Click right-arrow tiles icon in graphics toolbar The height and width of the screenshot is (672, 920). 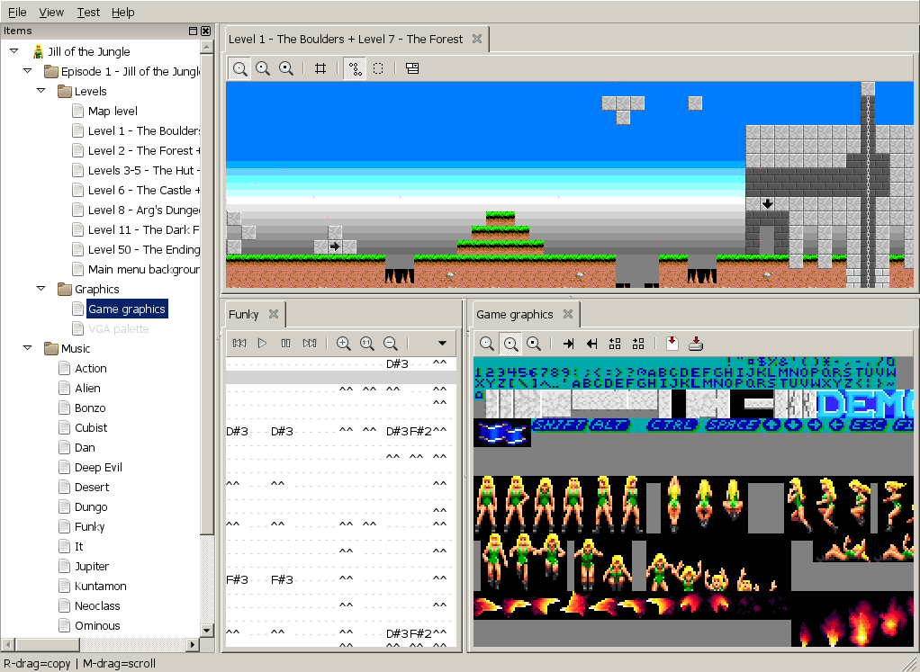638,344
